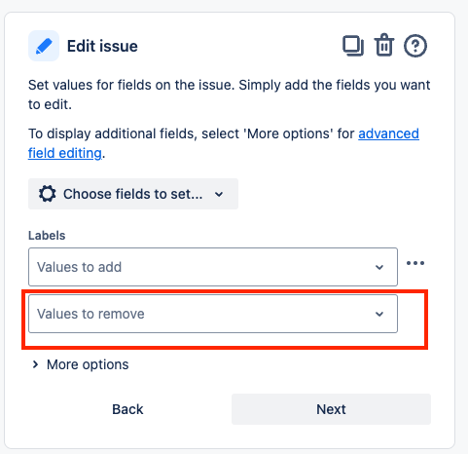Image resolution: width=468 pixels, height=454 pixels.
Task: Open the three-dot menu beside Labels
Action: point(415,263)
